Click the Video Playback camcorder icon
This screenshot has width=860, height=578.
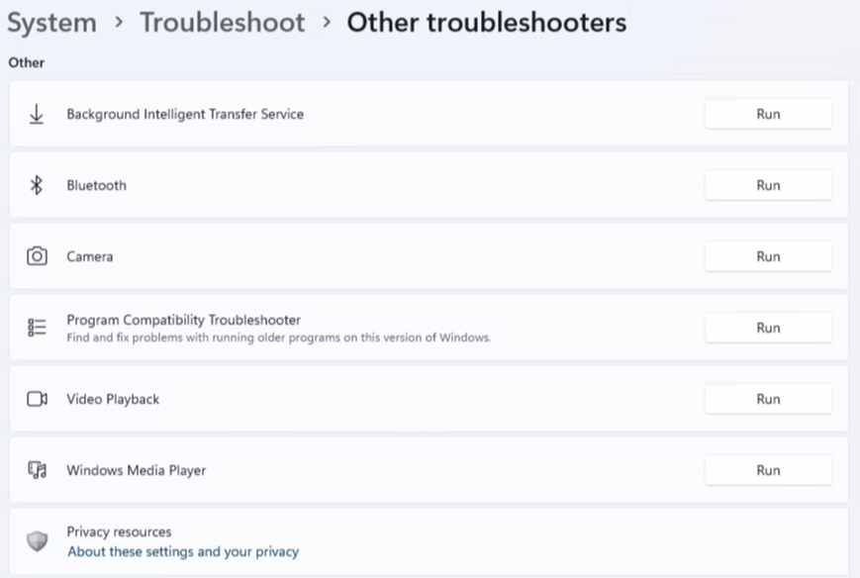tap(37, 399)
